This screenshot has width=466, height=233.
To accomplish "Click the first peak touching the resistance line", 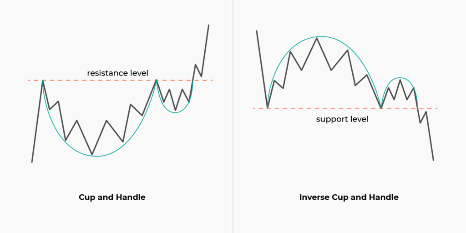I will tap(43, 81).
